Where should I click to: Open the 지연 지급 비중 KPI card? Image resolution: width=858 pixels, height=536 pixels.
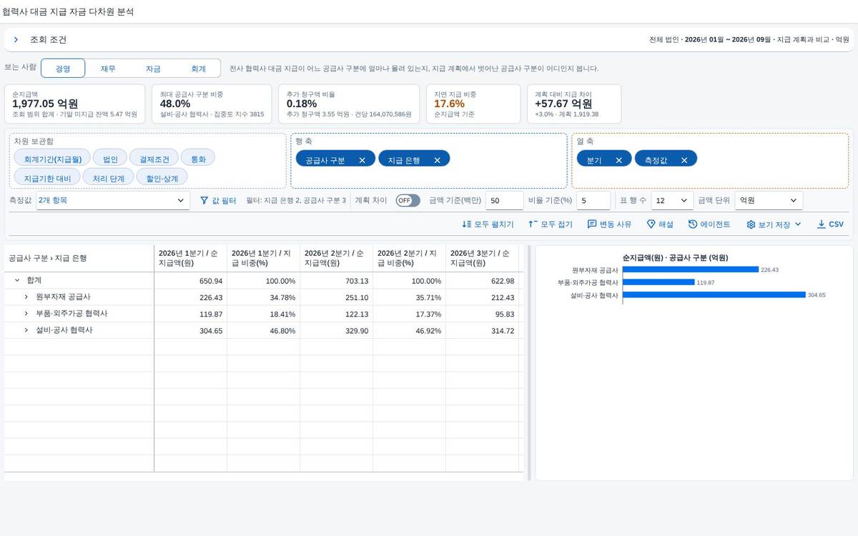(473, 103)
